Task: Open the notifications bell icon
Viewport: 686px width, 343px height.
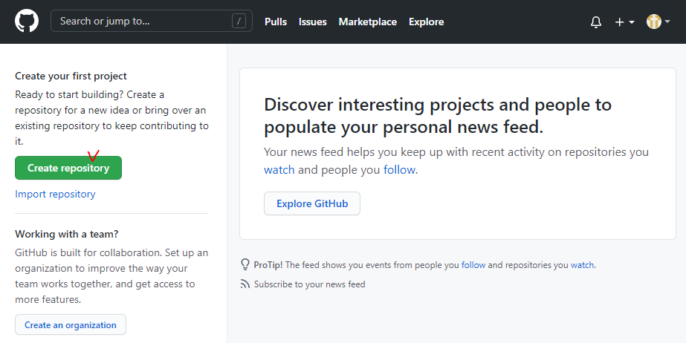Action: tap(596, 22)
